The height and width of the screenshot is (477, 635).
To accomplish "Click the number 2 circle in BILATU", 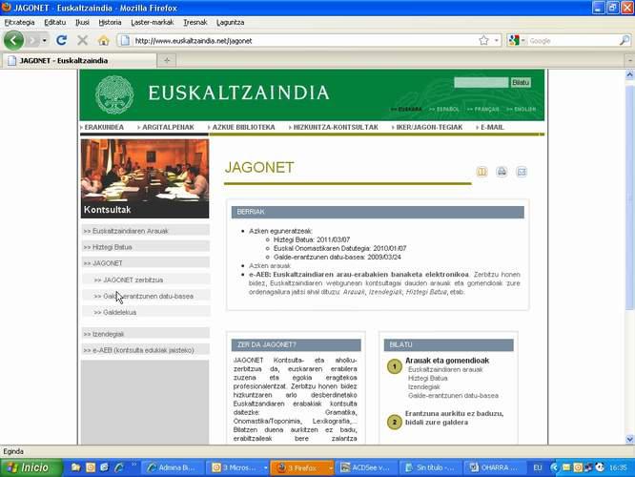I will 395,422.
